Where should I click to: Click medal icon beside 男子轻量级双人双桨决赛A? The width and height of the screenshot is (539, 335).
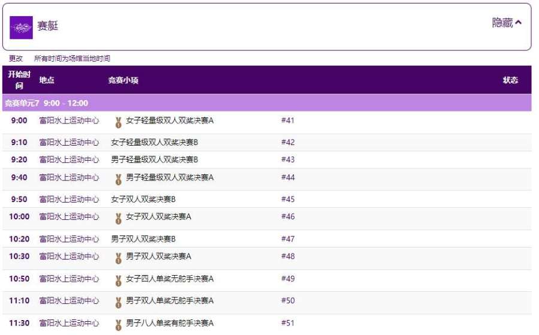tap(119, 179)
